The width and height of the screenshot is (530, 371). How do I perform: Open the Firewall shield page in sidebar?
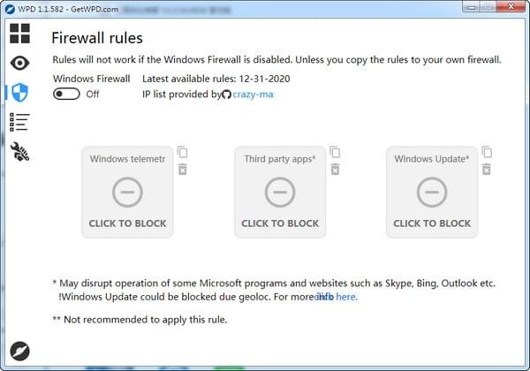19,93
